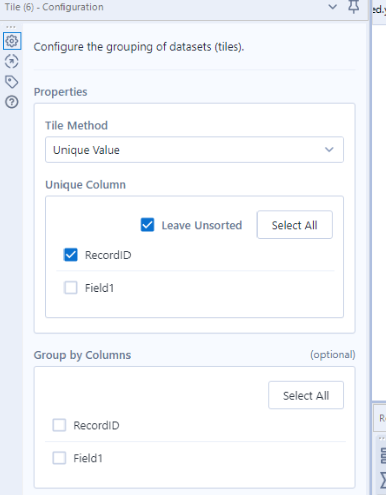
Task: Click Select All in Unique Column
Action: click(x=294, y=225)
